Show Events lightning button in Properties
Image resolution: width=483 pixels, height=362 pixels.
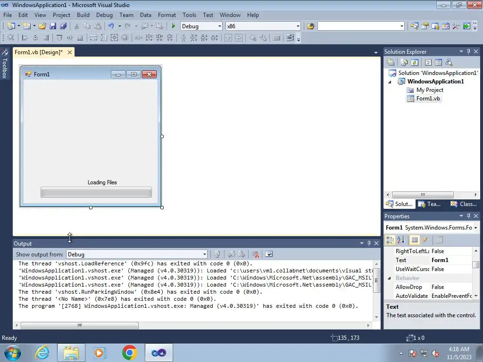(x=425, y=240)
